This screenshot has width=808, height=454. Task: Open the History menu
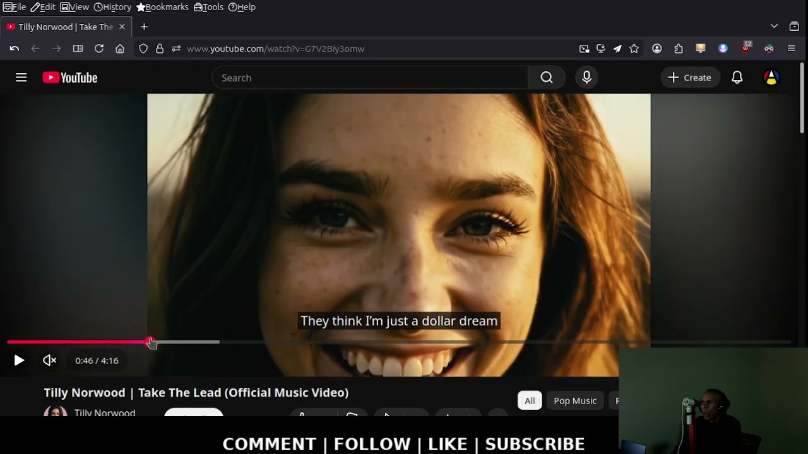(x=112, y=7)
